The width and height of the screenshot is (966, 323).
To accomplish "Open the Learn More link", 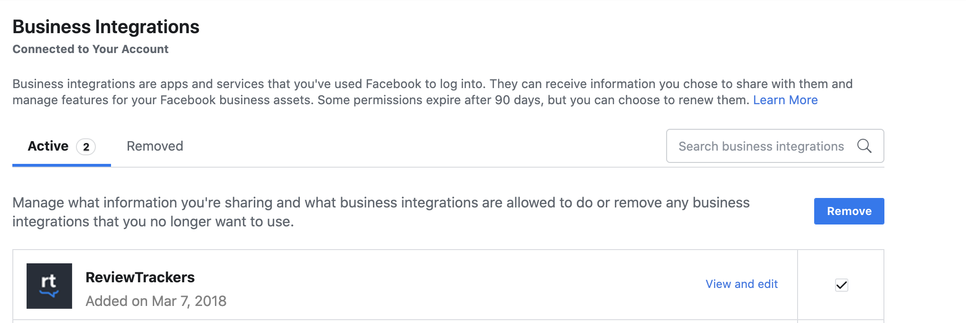I will click(x=785, y=100).
